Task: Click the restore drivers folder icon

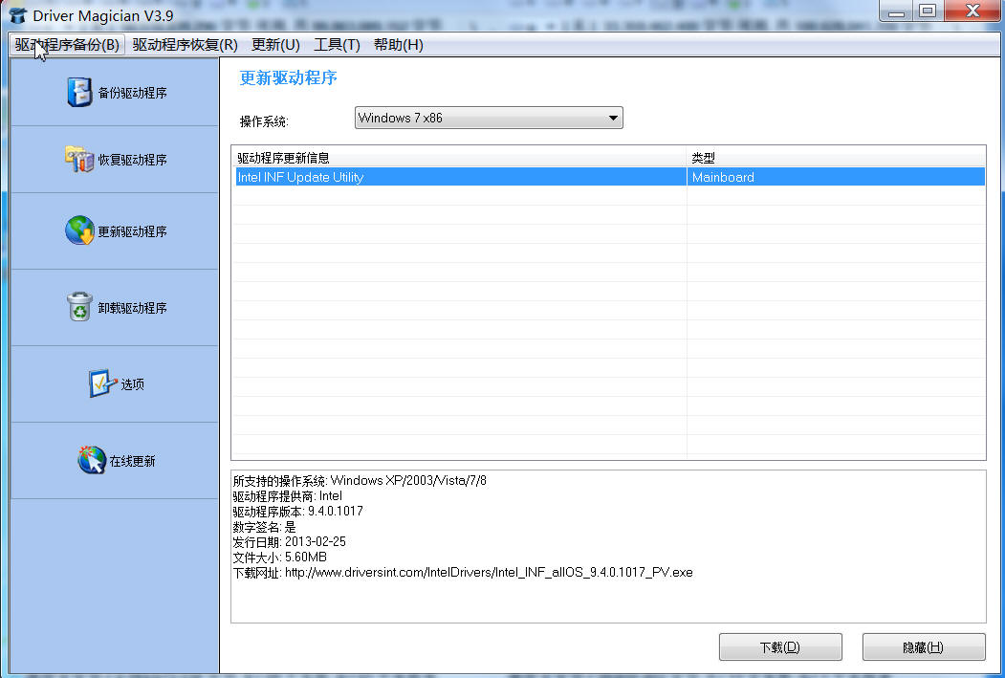Action: (x=79, y=159)
